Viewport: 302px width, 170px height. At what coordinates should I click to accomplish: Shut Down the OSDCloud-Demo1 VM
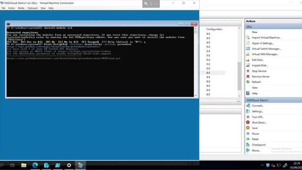[259, 122]
